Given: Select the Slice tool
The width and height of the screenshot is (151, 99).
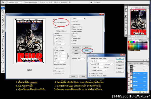Looking at the screenshot, I should (3, 22).
